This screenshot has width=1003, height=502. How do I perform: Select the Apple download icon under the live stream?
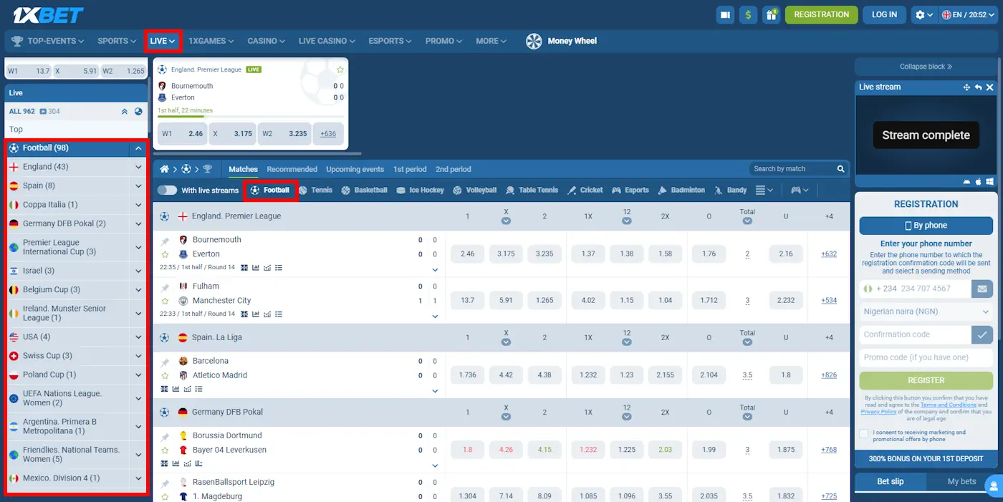pos(979,181)
